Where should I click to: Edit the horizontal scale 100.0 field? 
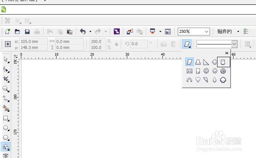point(98,41)
